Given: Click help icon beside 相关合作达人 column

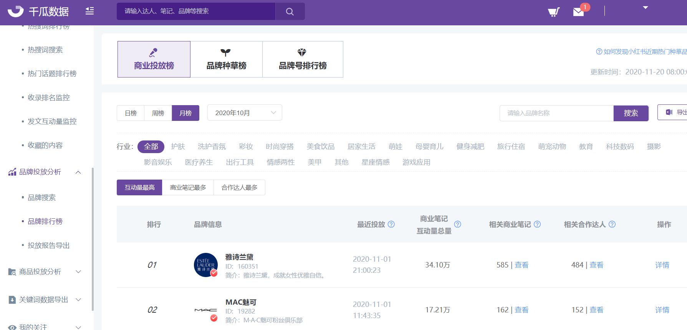Looking at the screenshot, I should point(612,224).
